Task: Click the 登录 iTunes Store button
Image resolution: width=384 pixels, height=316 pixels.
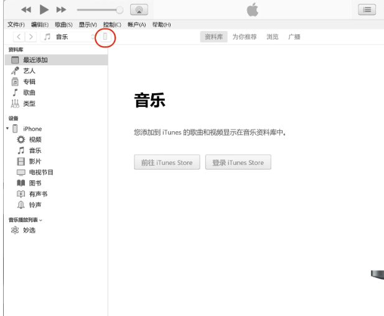Action: pyautogui.click(x=238, y=162)
